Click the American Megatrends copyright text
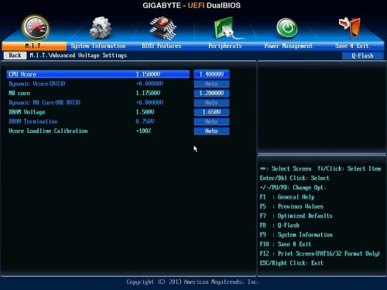 point(193,281)
